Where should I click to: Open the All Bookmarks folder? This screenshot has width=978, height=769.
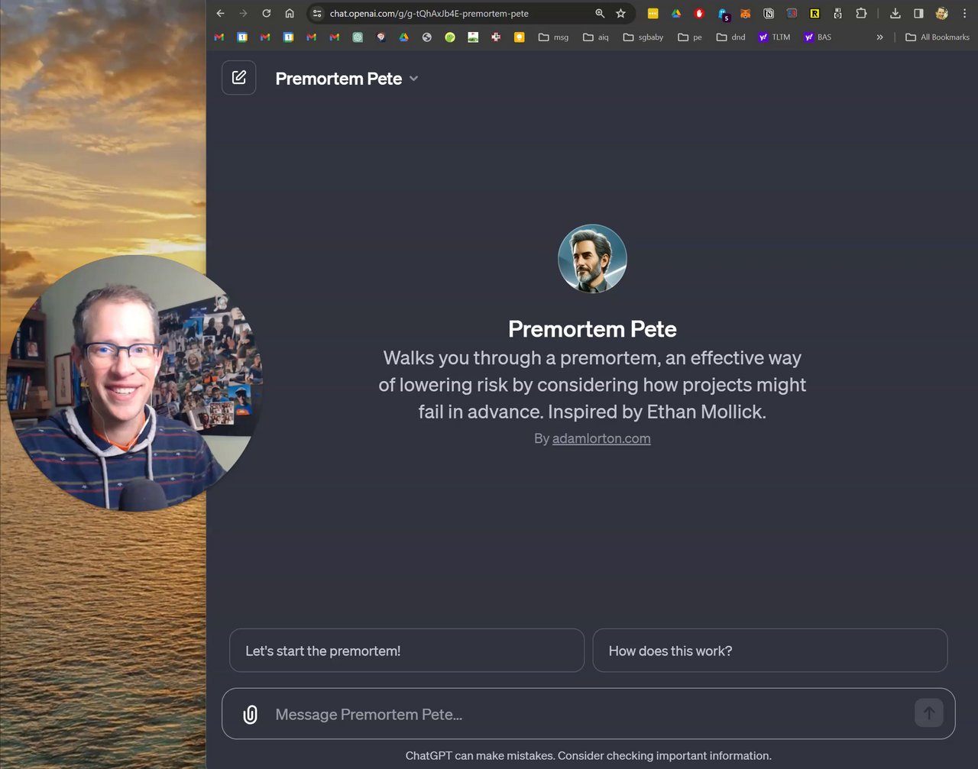(x=938, y=37)
